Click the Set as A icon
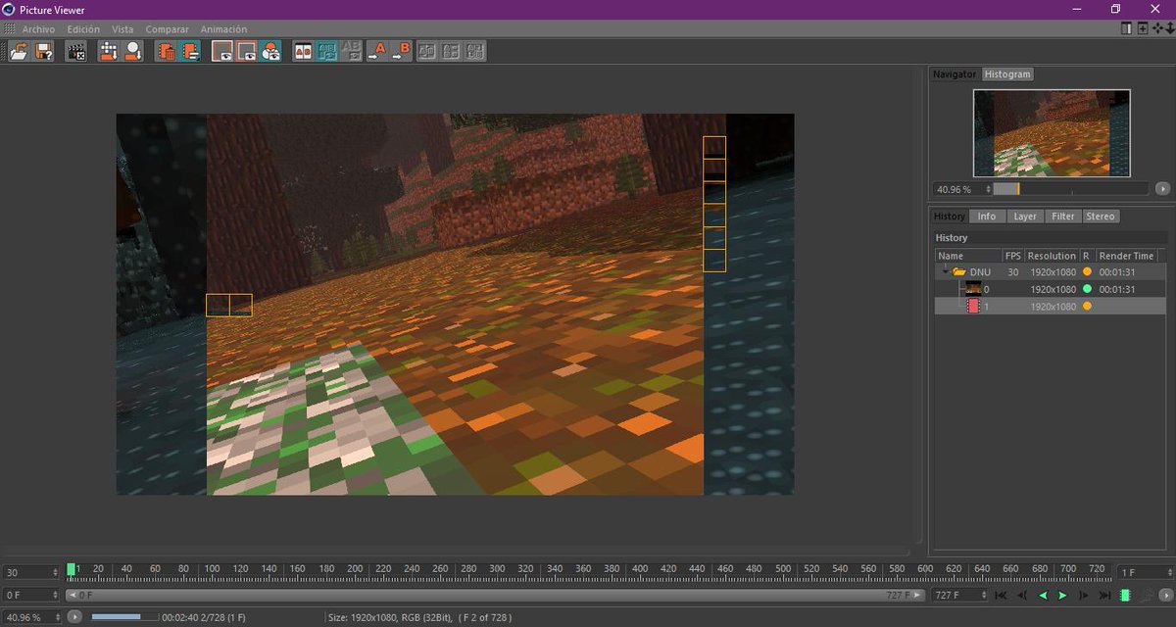The height and width of the screenshot is (627, 1176). pos(377,51)
